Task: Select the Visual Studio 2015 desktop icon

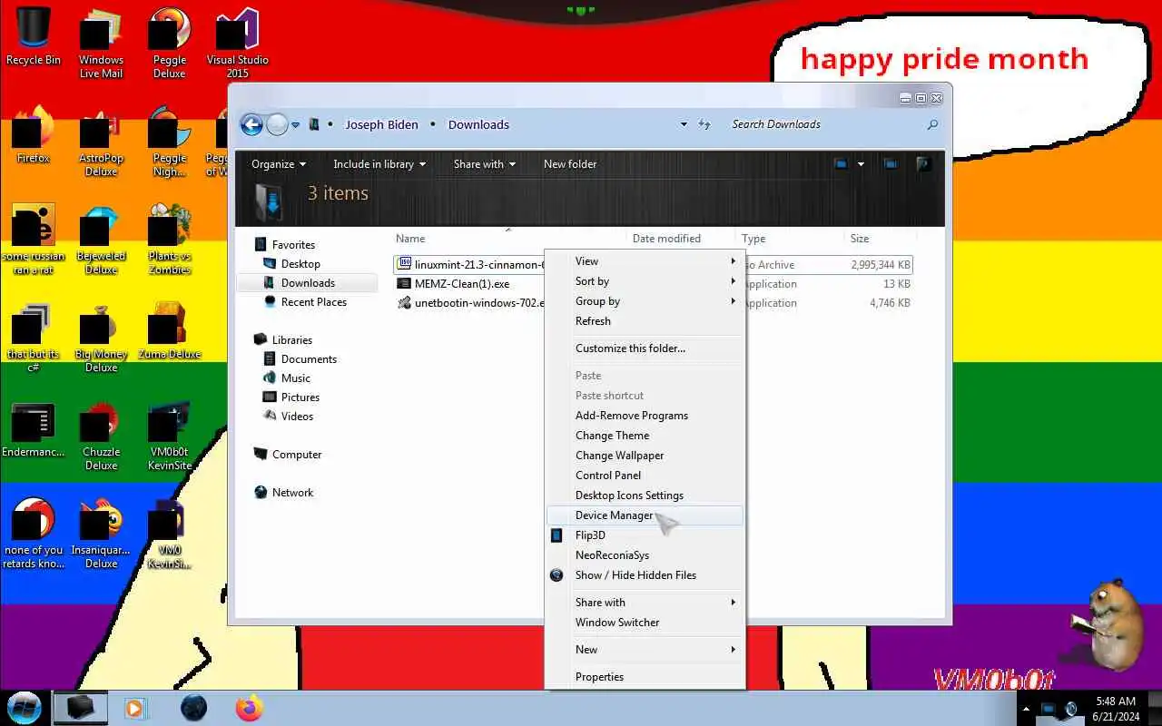Action: [237, 44]
